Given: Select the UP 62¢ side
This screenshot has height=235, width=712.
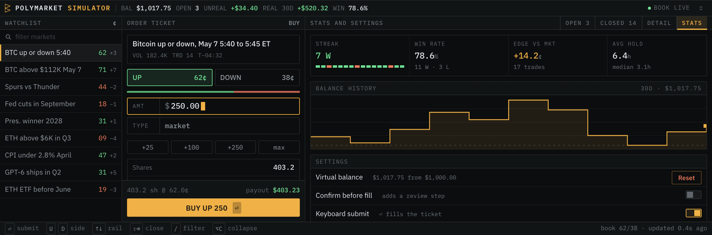Looking at the screenshot, I should tap(170, 77).
